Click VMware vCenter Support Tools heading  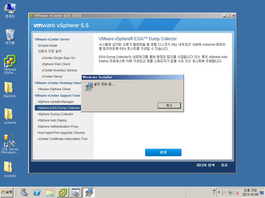click(57, 96)
